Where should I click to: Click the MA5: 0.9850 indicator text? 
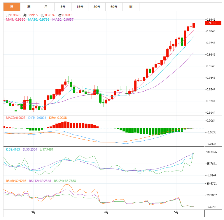point(15,19)
